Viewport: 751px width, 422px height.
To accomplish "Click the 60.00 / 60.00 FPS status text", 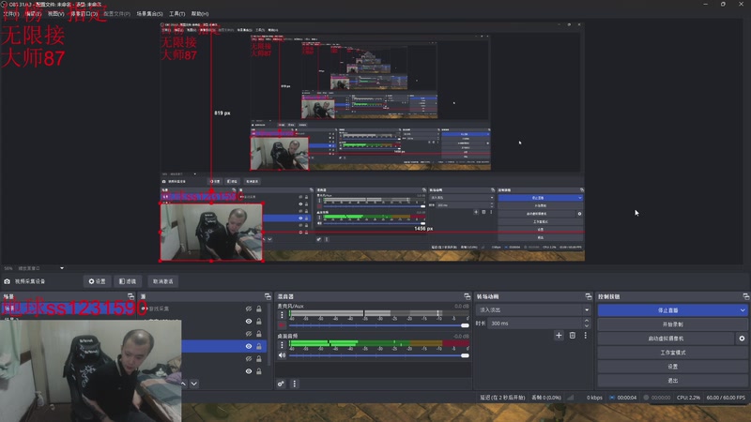I will tap(726, 398).
